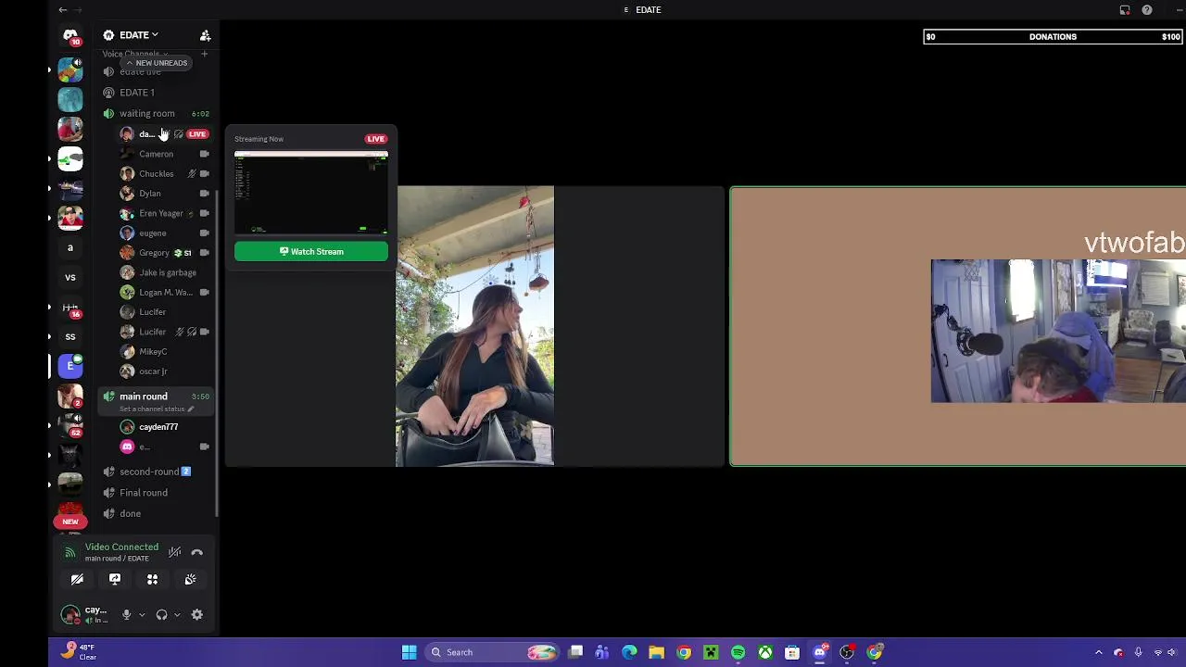Open Microsoft Edge from the taskbar
Image resolution: width=1186 pixels, height=667 pixels.
[x=629, y=652]
